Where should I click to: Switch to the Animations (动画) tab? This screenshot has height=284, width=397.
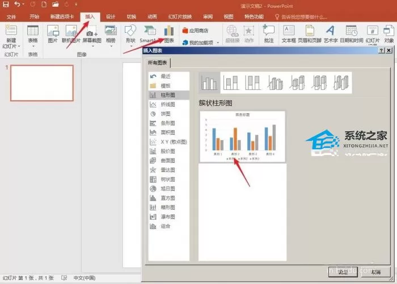(152, 16)
